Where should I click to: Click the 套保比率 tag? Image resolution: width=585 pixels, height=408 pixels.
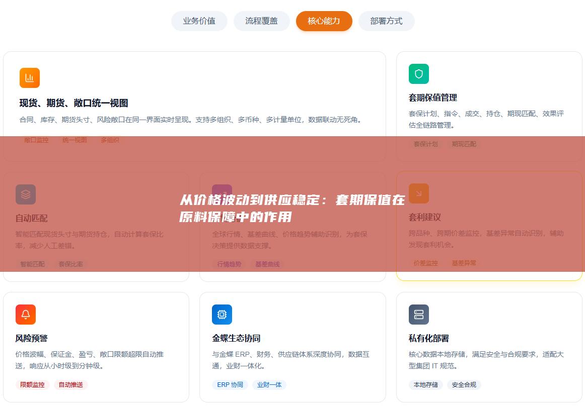coord(70,264)
